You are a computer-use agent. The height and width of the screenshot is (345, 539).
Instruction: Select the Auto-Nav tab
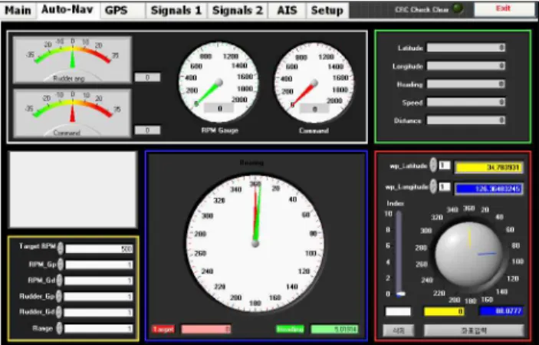[67, 10]
